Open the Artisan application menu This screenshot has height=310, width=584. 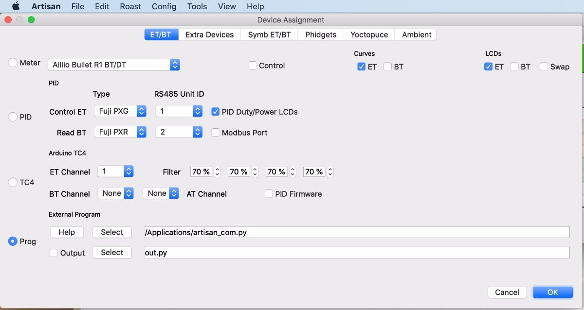point(46,6)
